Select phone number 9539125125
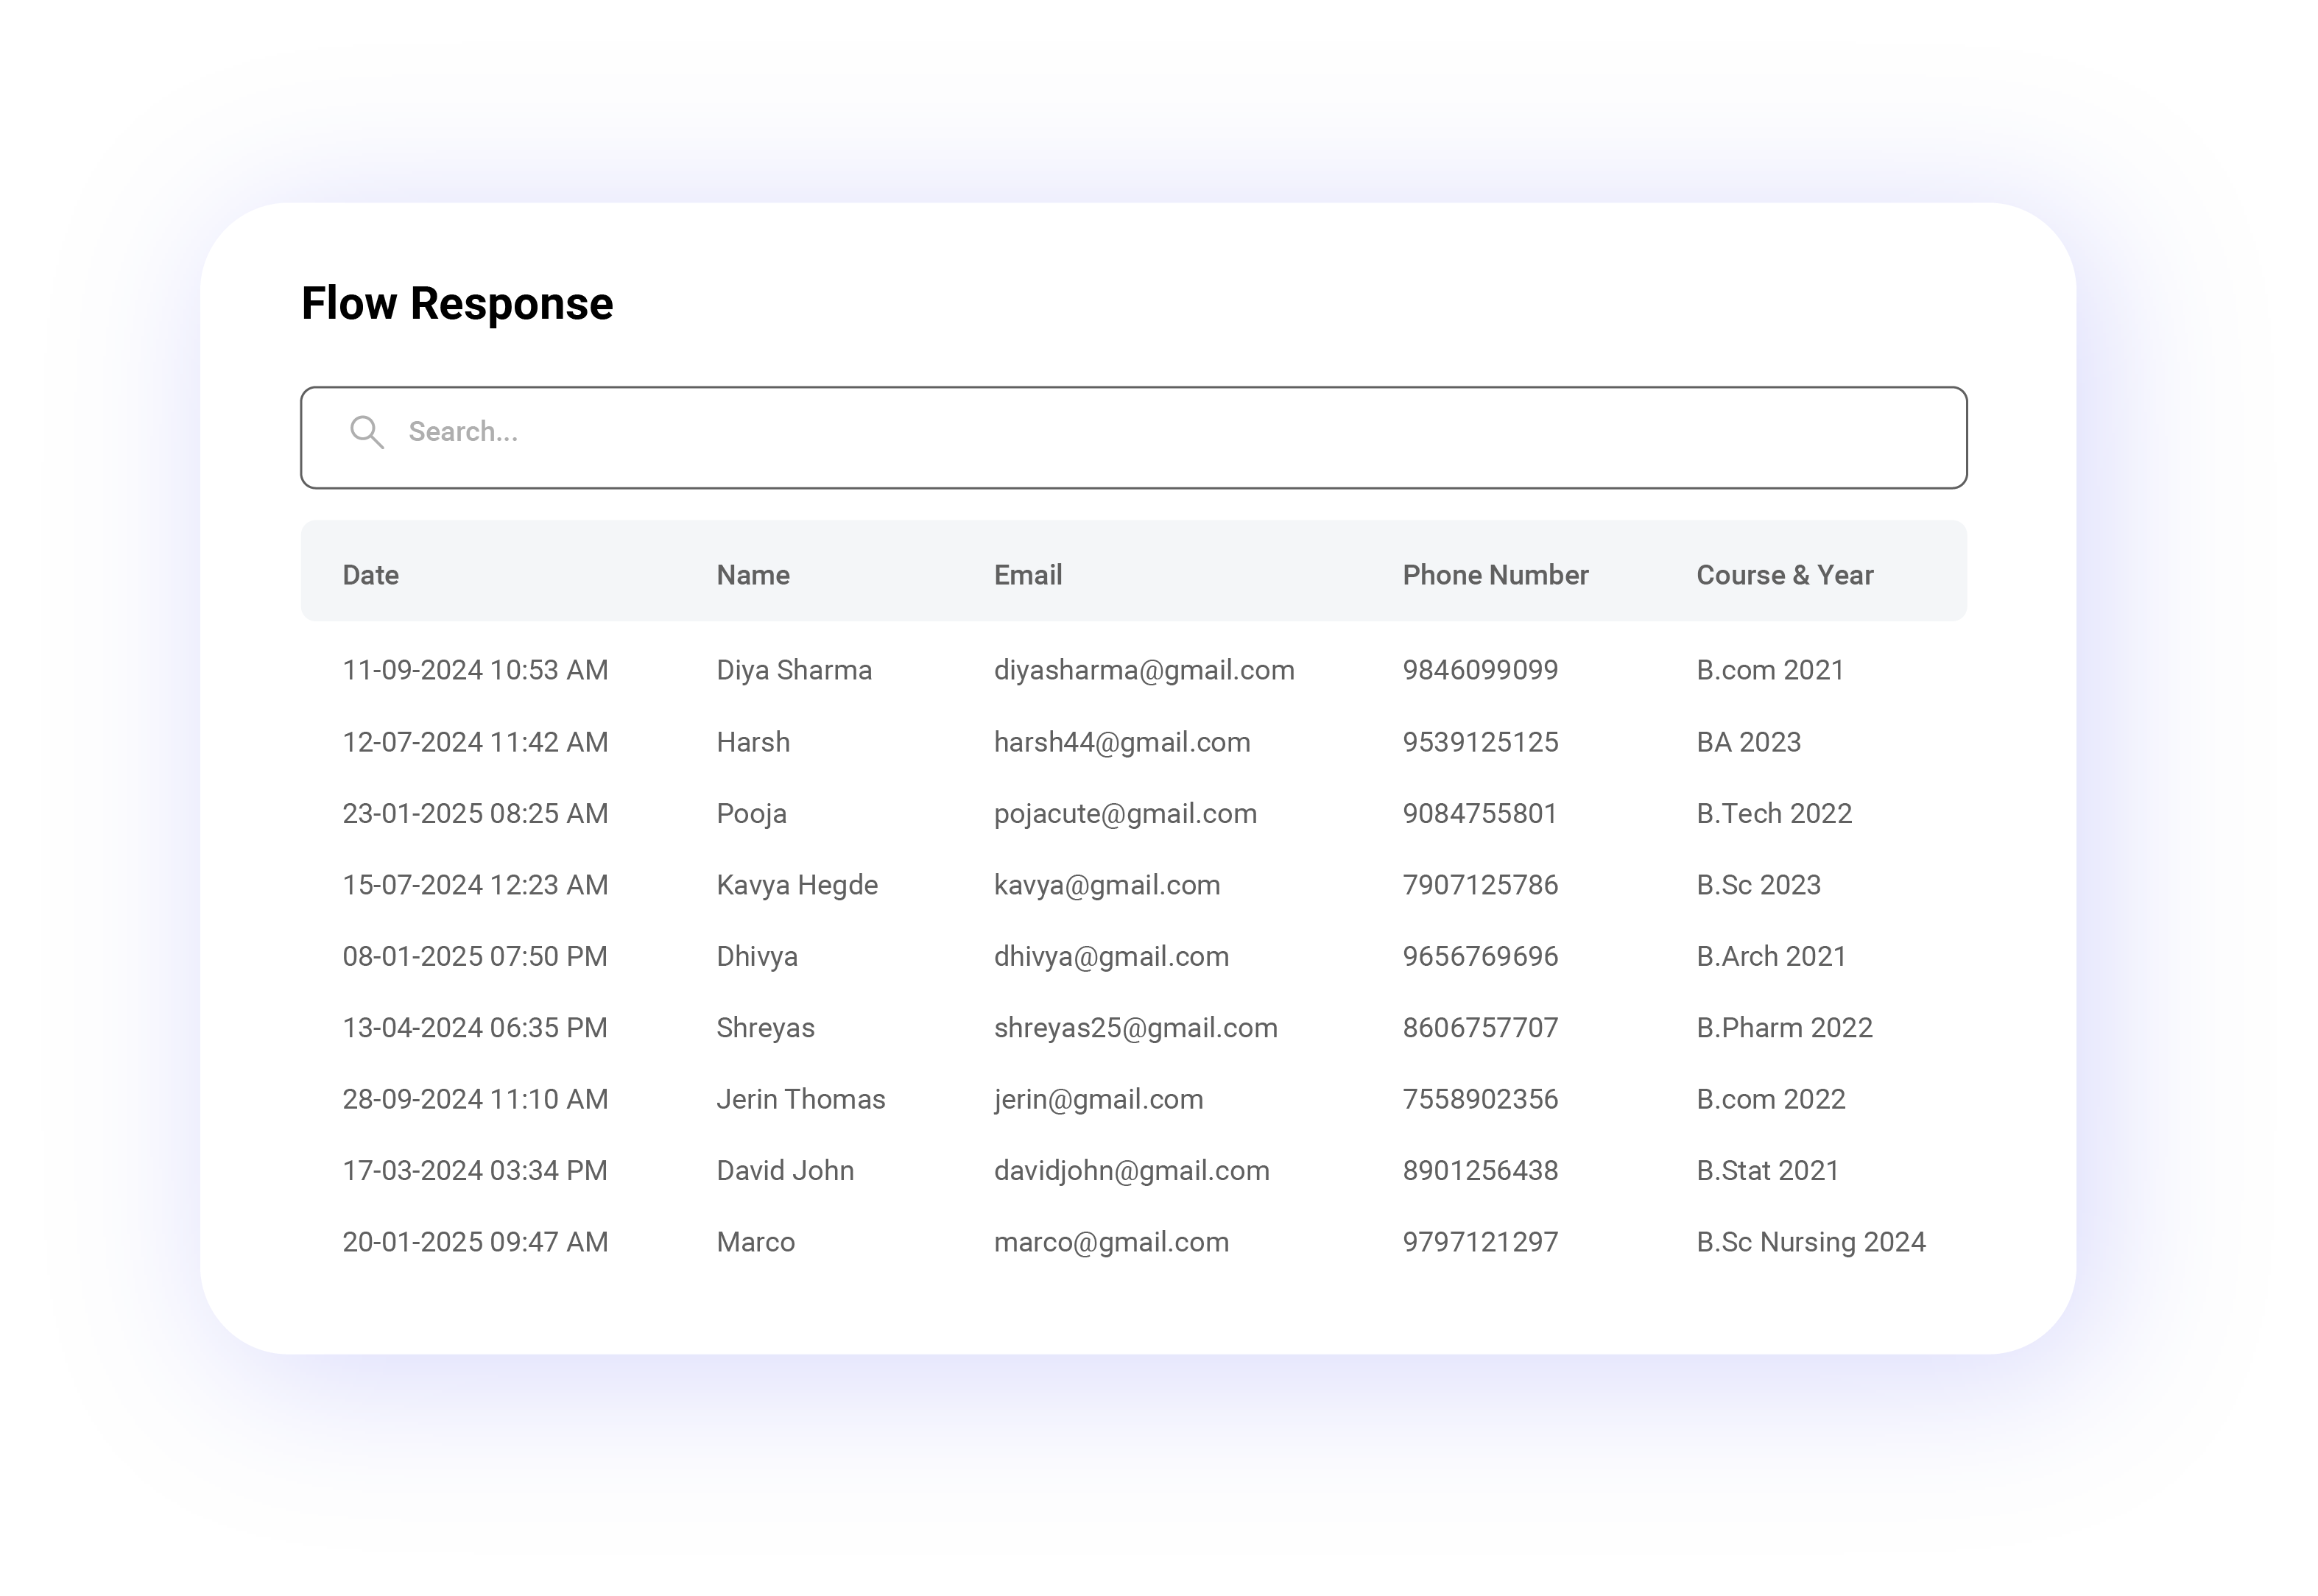This screenshot has height=1596, width=2318. tap(1480, 742)
